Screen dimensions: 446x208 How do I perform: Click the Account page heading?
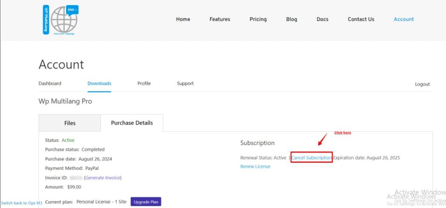pos(61,65)
